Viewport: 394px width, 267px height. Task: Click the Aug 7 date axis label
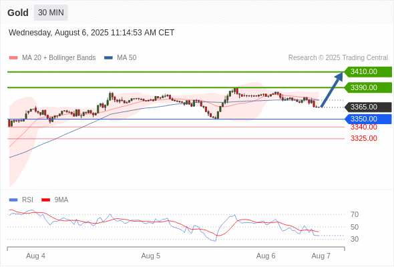pyautogui.click(x=321, y=256)
